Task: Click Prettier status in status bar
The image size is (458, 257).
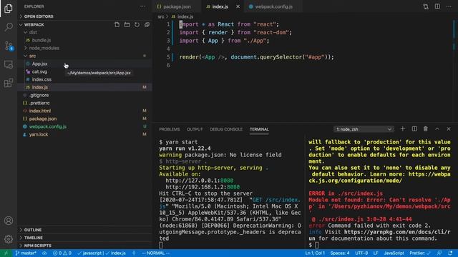Action: point(420,253)
